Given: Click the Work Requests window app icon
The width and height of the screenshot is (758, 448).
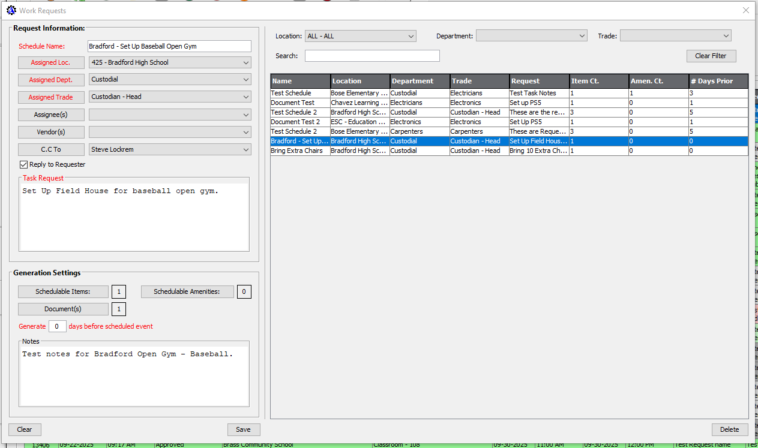Looking at the screenshot, I should point(11,10).
